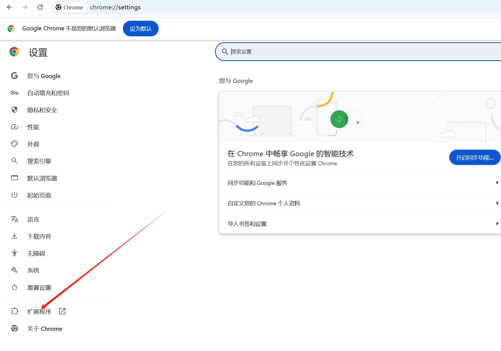Viewport: 501px width, 351px height.
Task: Click the search engine magnifier icon
Action: (x=15, y=161)
